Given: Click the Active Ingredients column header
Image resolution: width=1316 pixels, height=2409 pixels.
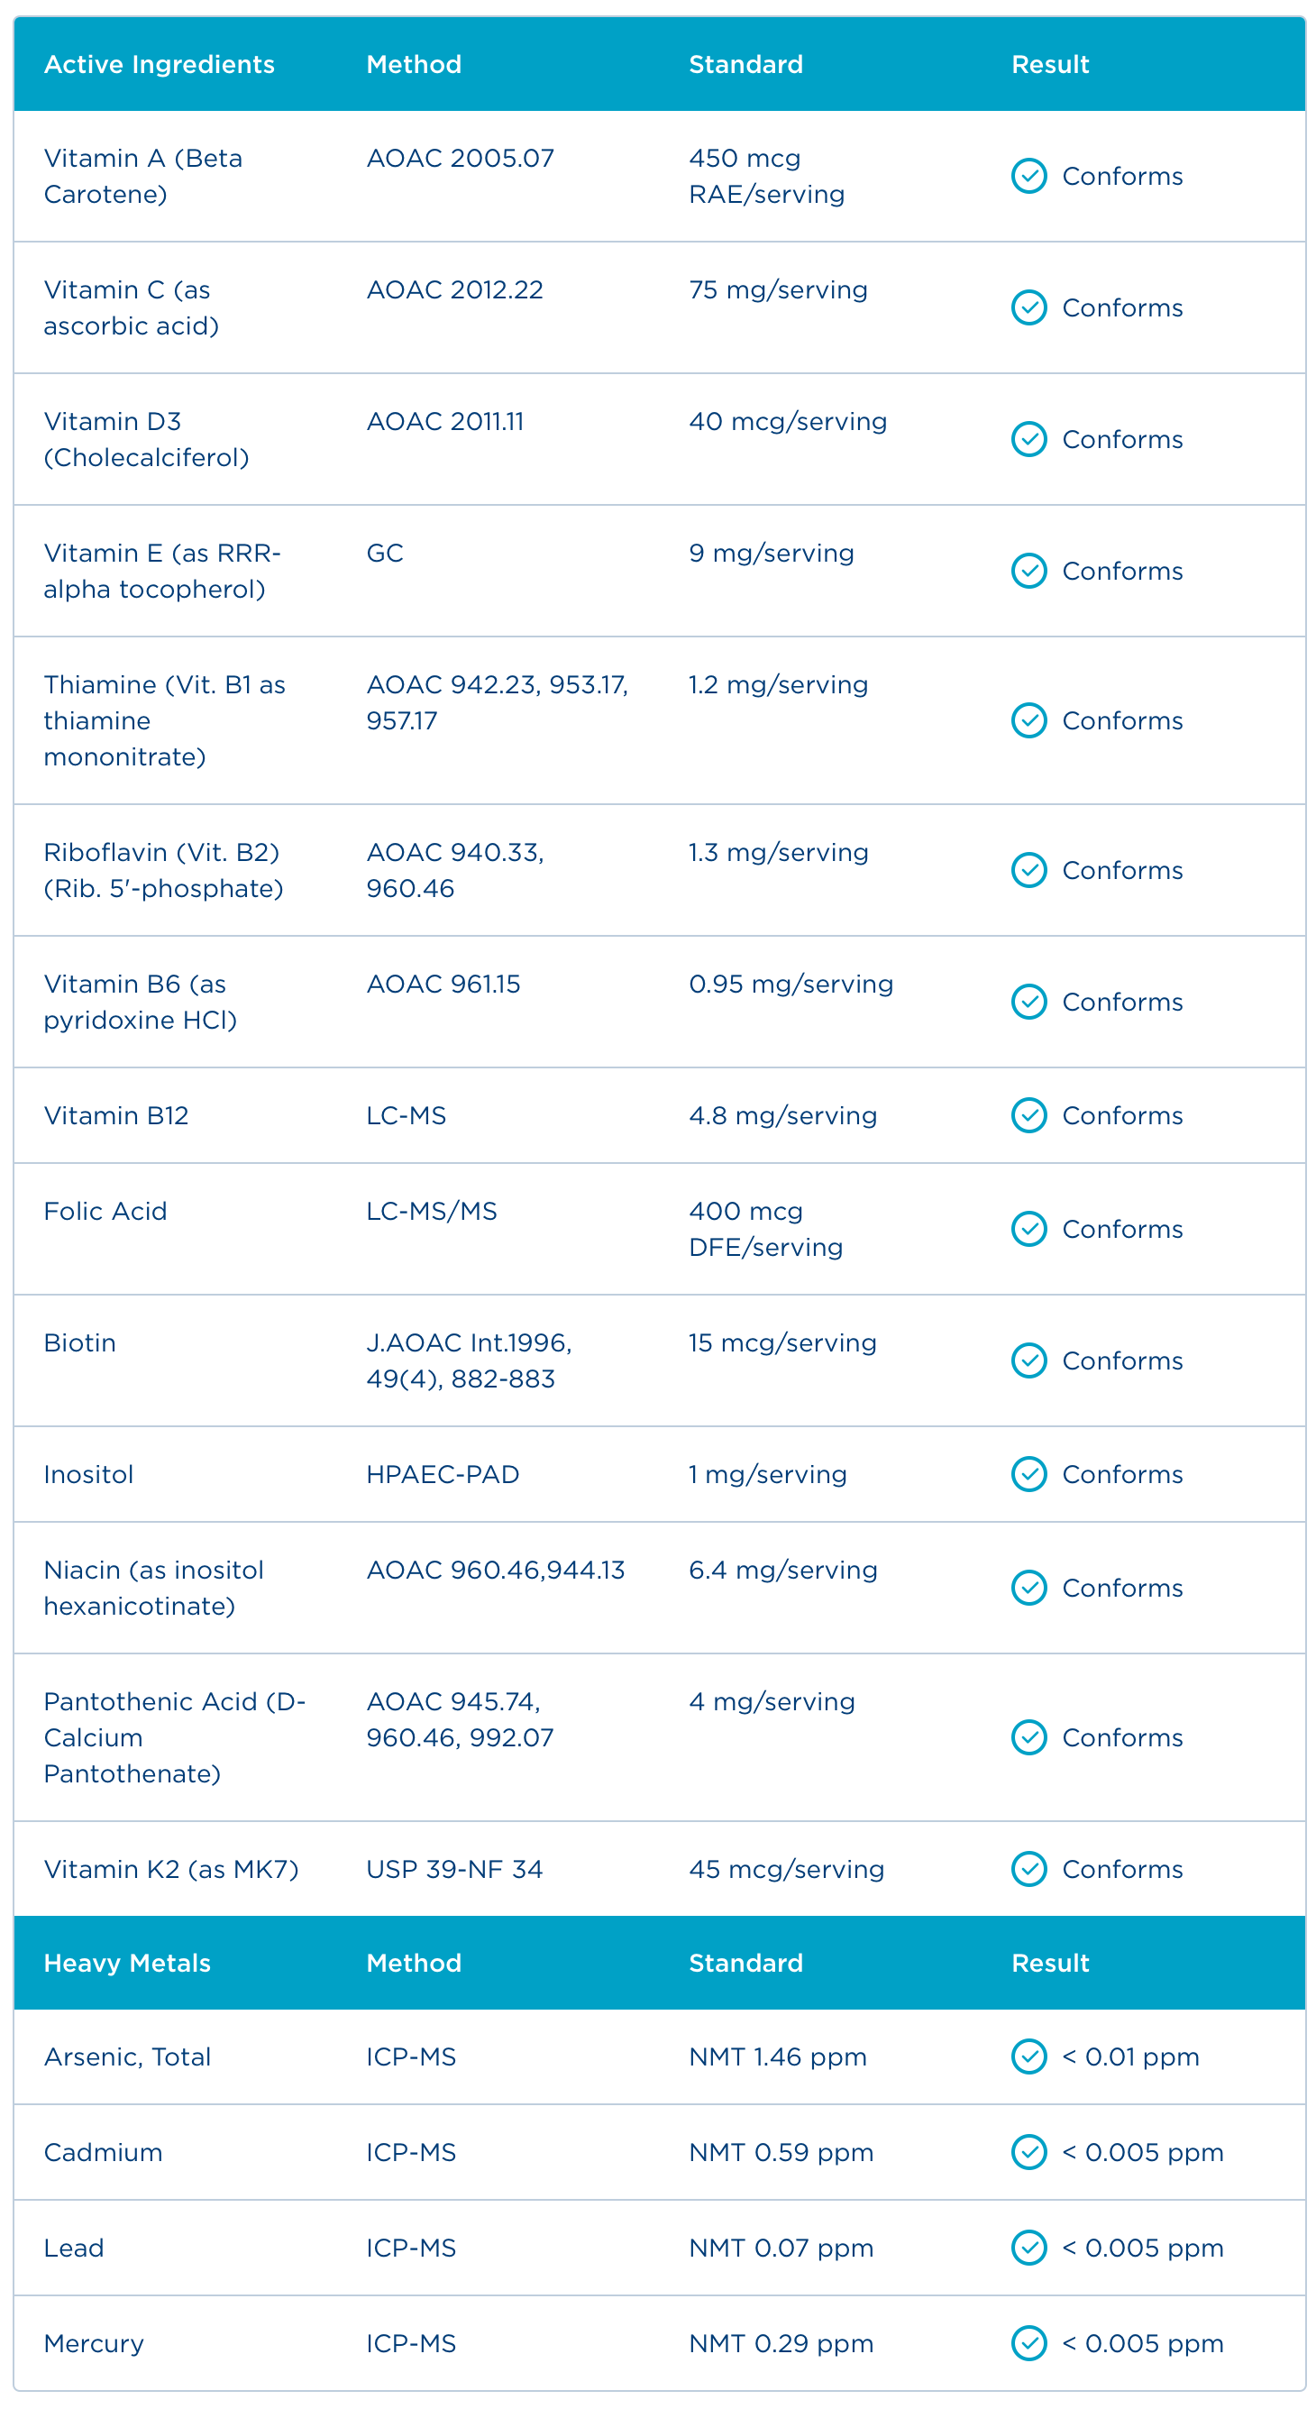Looking at the screenshot, I should pyautogui.click(x=159, y=64).
